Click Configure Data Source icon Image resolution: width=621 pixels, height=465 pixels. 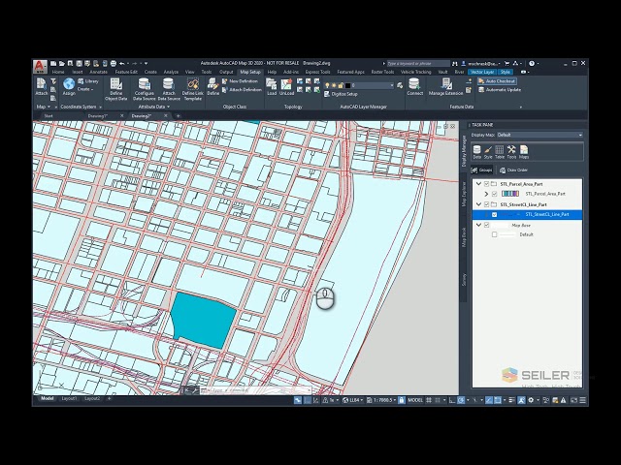pos(145,89)
